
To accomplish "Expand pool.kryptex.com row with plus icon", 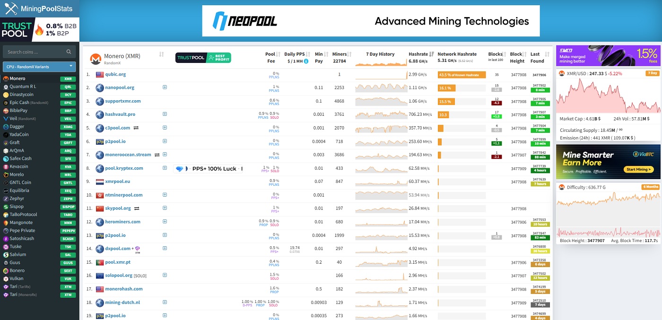I will [165, 168].
